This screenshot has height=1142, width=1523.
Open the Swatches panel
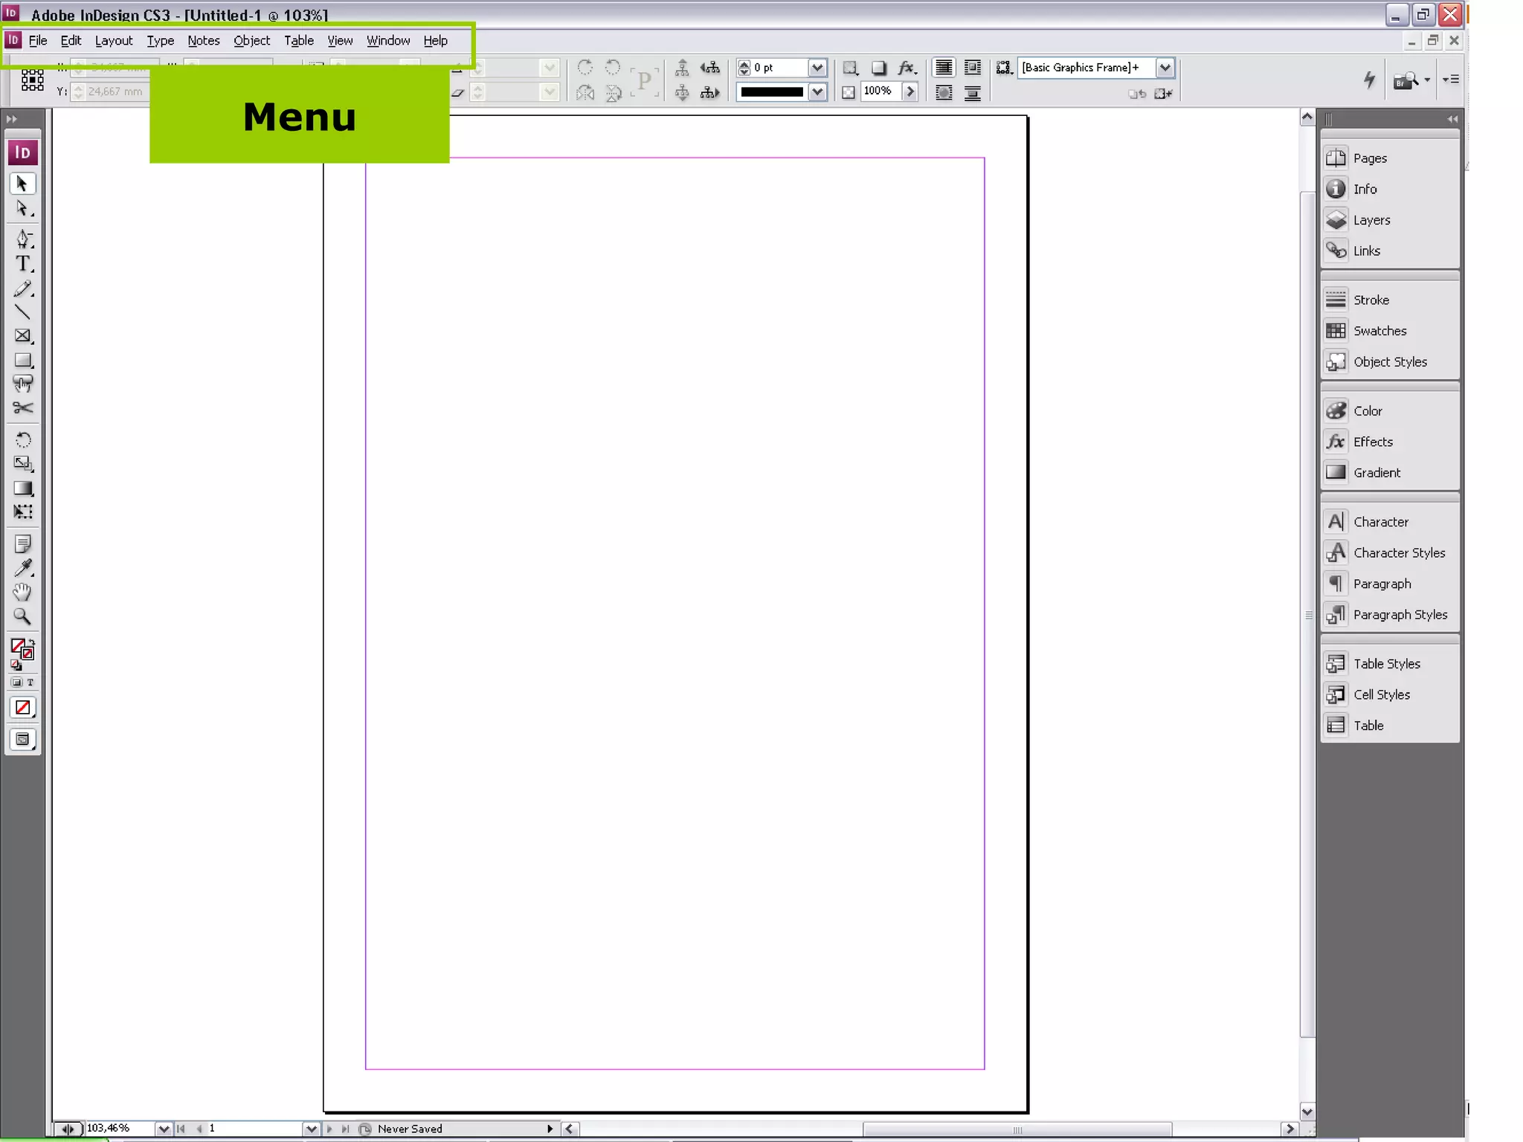tap(1389, 331)
